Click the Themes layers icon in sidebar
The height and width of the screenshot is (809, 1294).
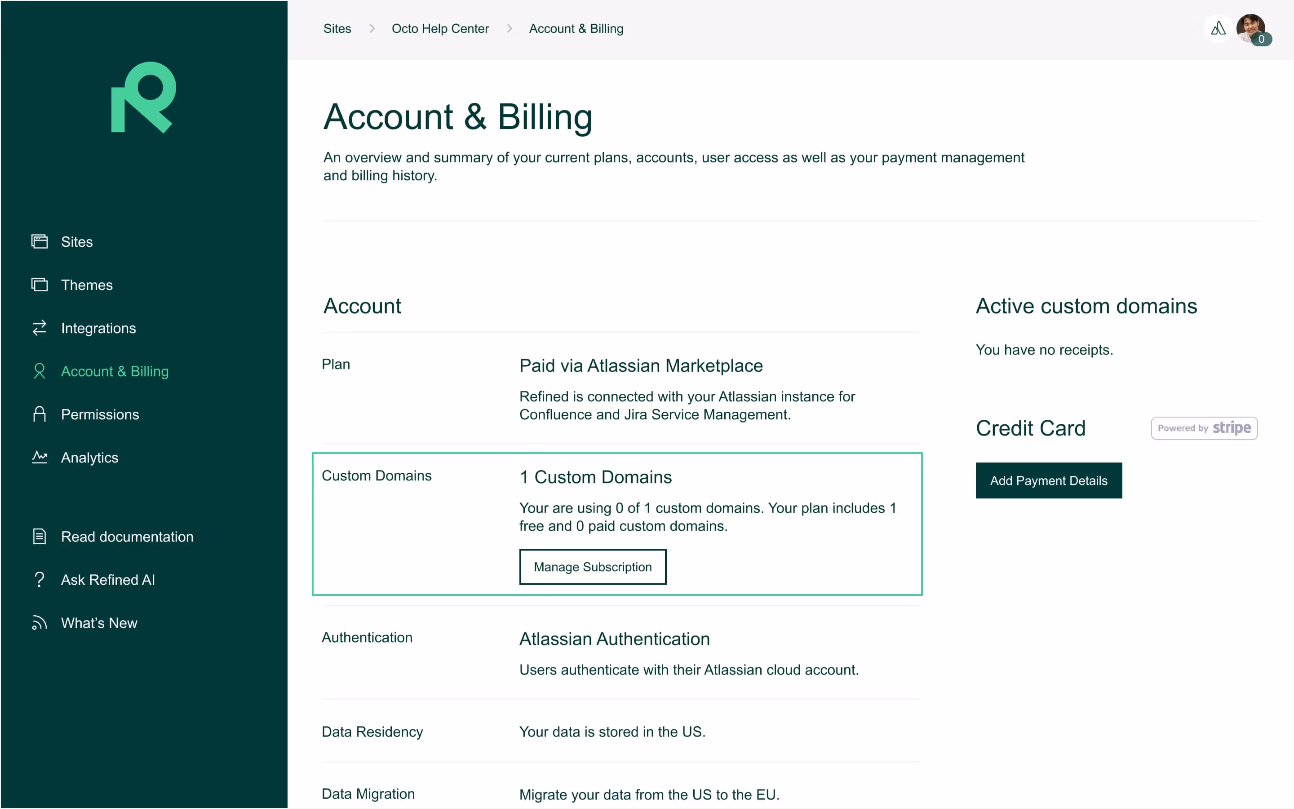[39, 284]
